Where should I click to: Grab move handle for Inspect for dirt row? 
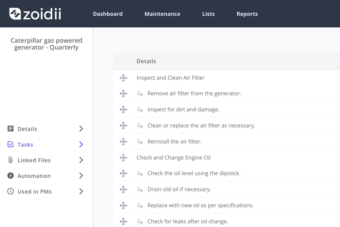[123, 110]
